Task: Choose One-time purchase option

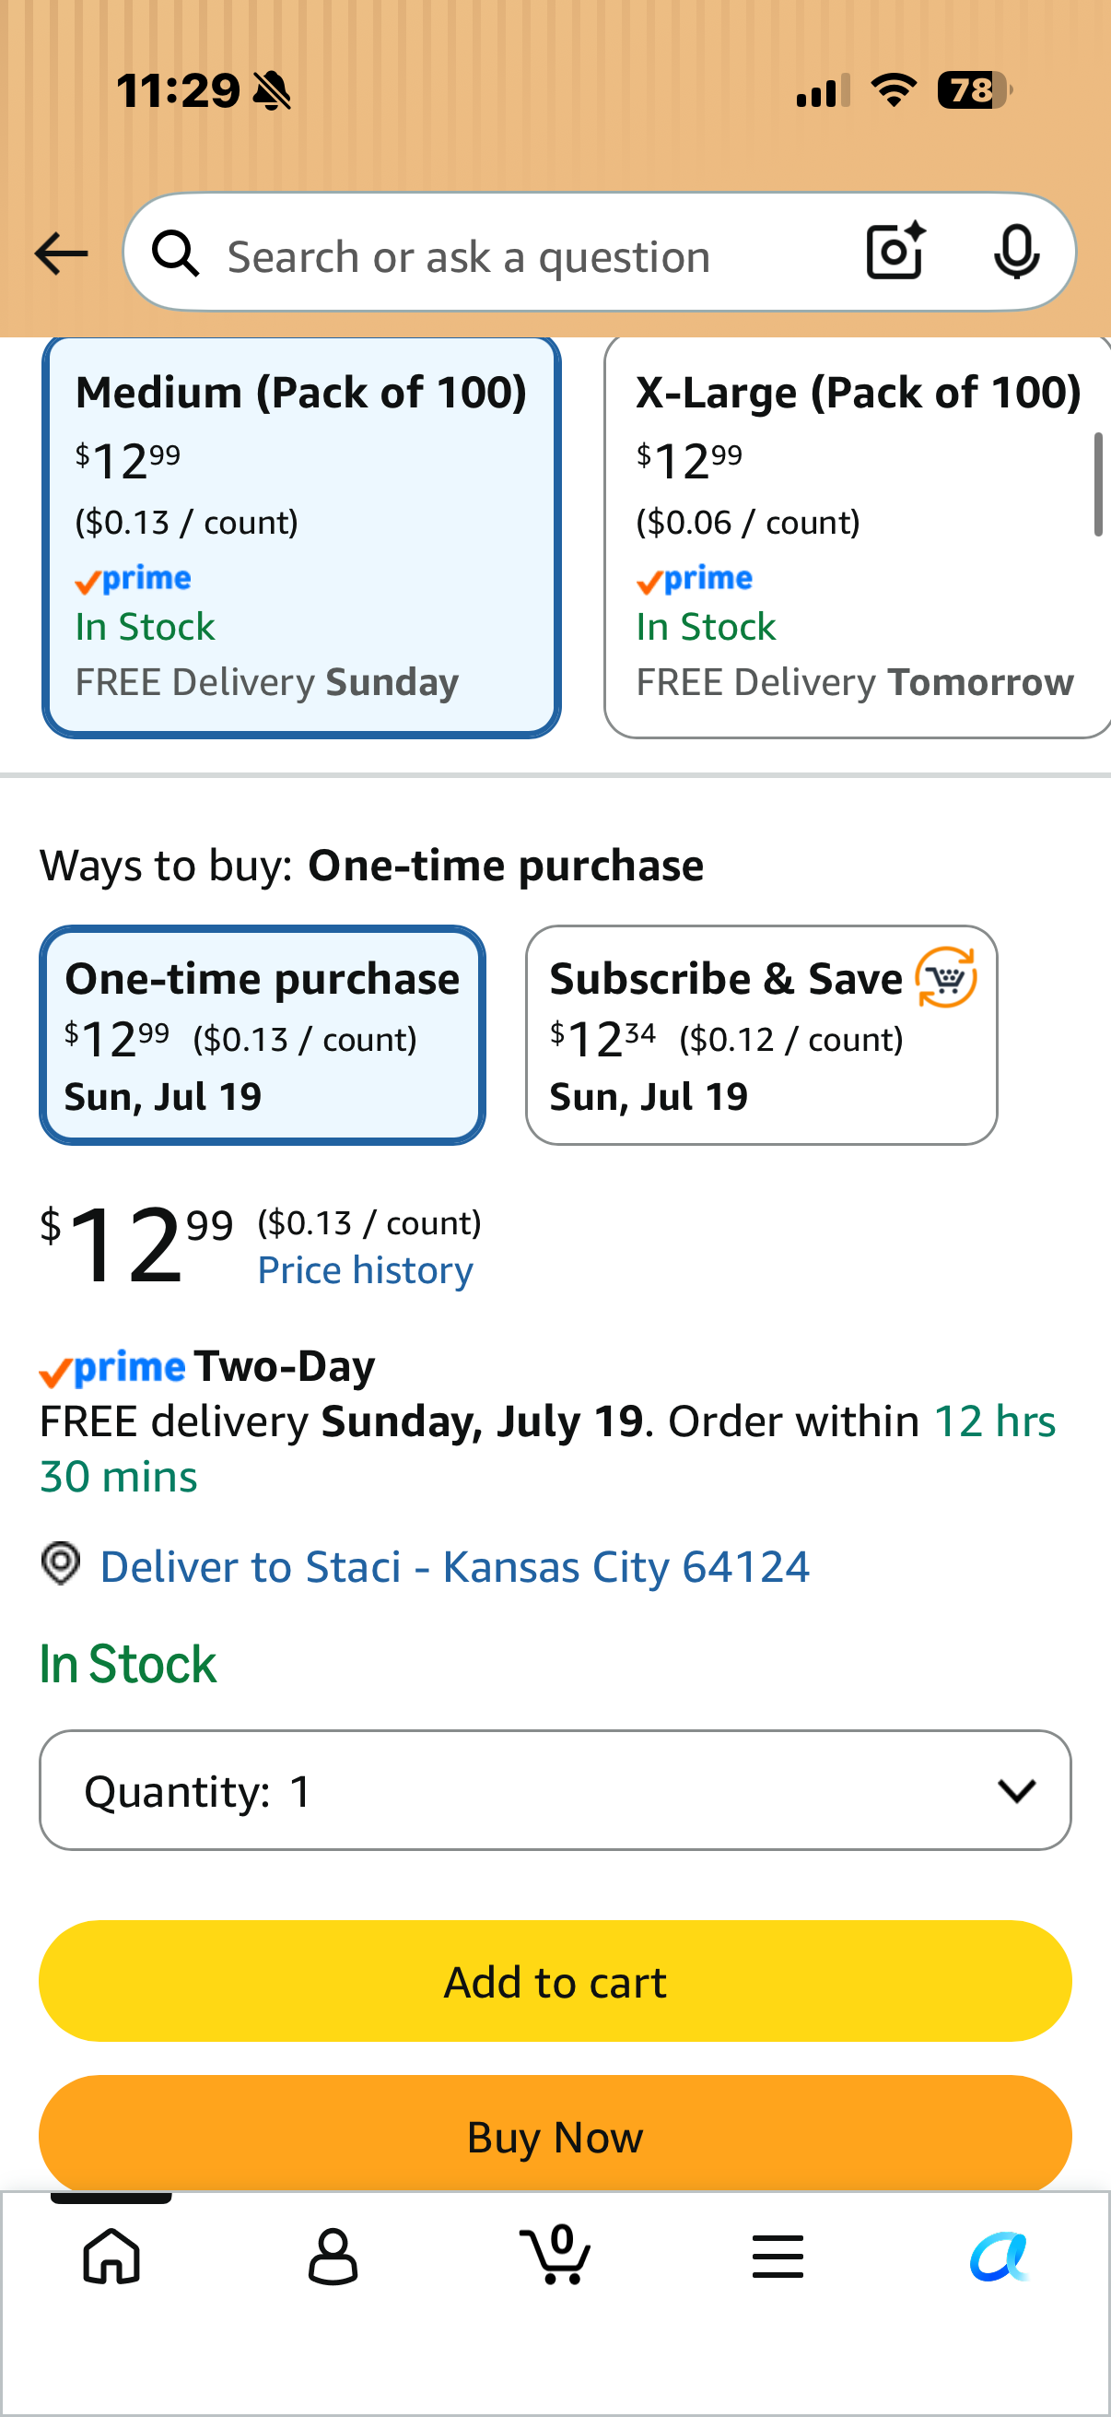Action: click(263, 1035)
